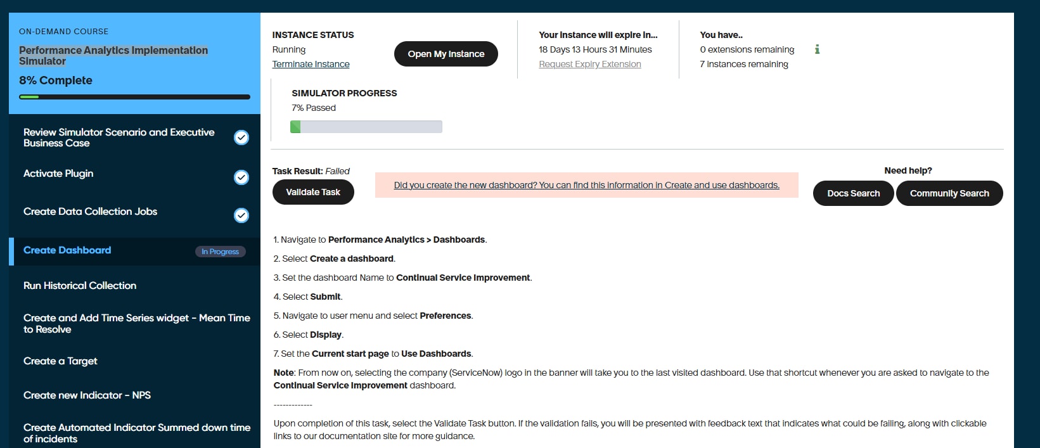Select Create new Indicator - NPS lesson
The width and height of the screenshot is (1040, 448).
coord(87,395)
